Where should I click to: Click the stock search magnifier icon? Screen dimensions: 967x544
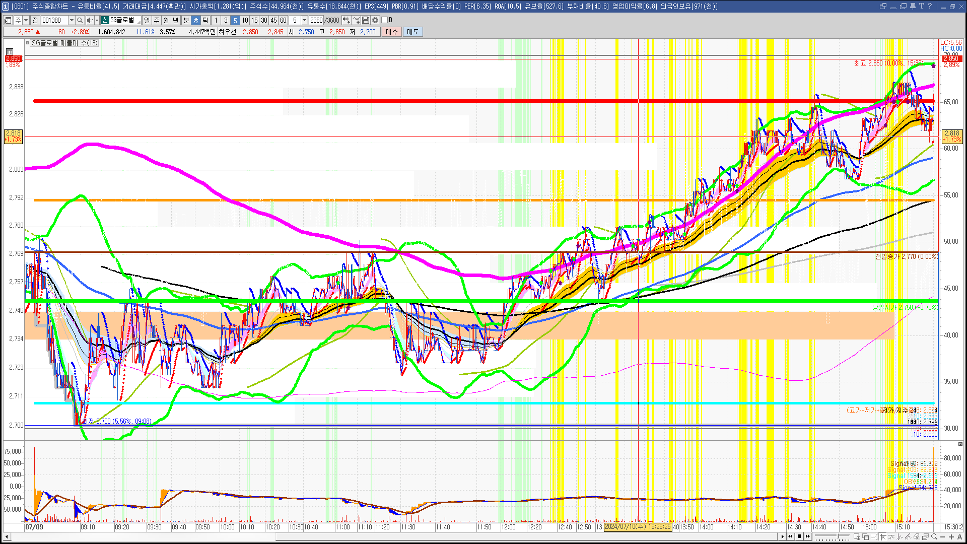80,20
